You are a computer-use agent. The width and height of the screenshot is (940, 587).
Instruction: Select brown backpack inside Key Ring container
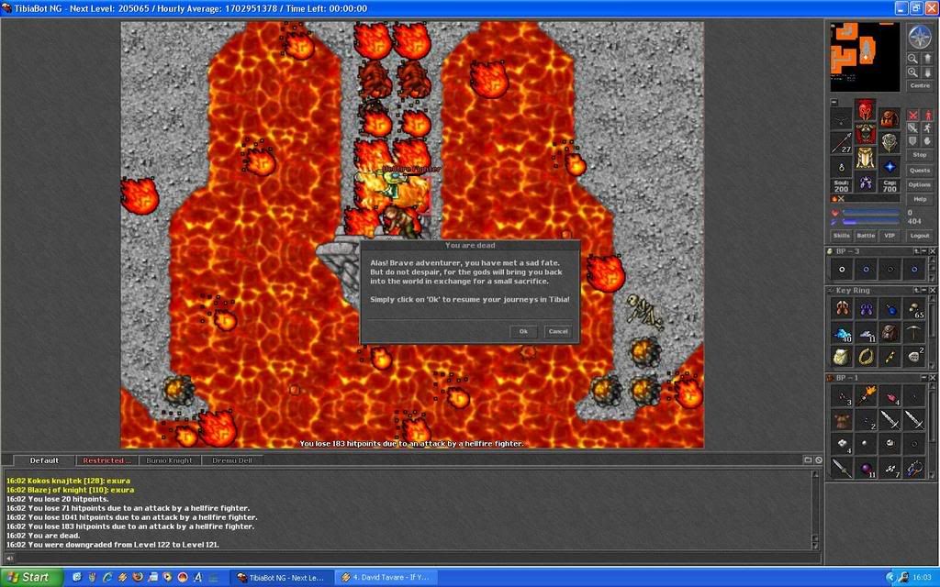point(890,332)
